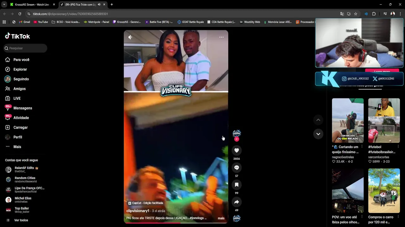Open POV voo até Ibiza thumbnail
405x227 pixels.
coord(348,191)
